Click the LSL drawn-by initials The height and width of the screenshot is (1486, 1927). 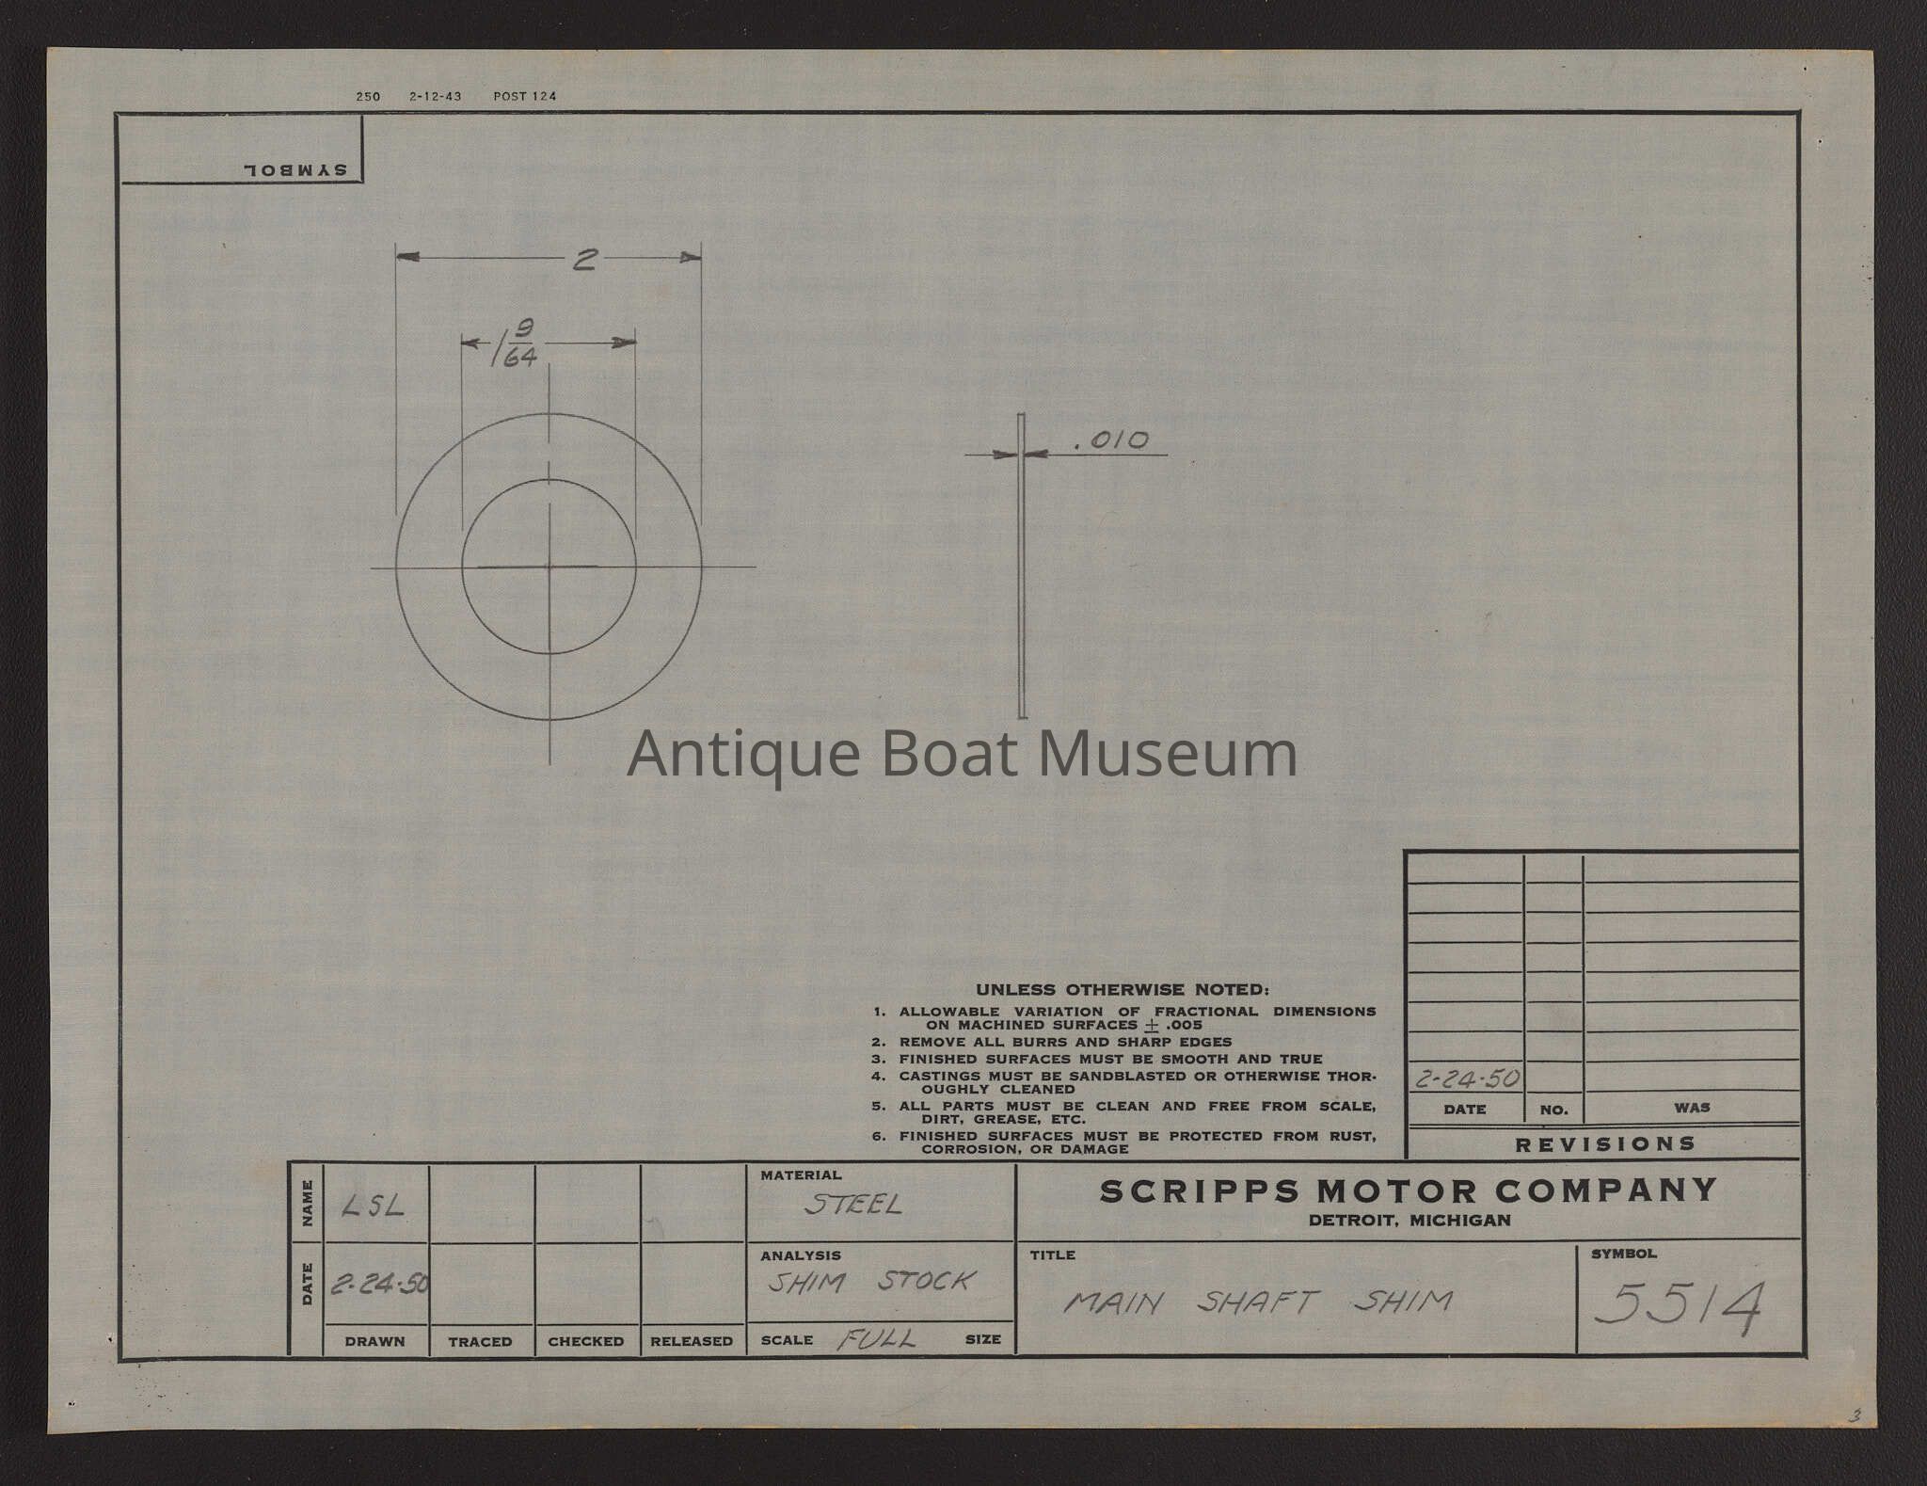point(374,1206)
